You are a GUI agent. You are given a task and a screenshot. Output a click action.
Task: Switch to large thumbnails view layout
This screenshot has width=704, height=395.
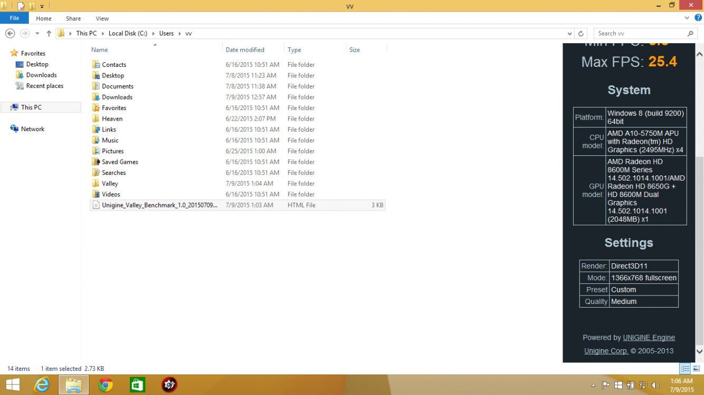click(x=696, y=369)
